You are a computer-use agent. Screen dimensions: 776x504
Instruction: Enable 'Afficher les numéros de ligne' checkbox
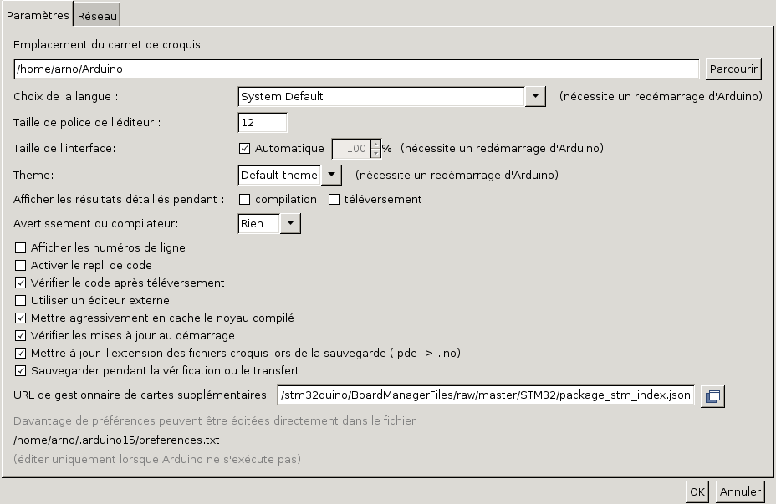click(x=21, y=248)
